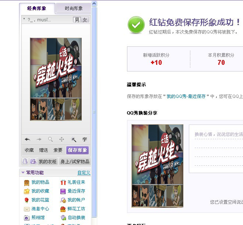Open 我的花篮 rose icon
The height and width of the screenshot is (225, 243).
click(27, 200)
